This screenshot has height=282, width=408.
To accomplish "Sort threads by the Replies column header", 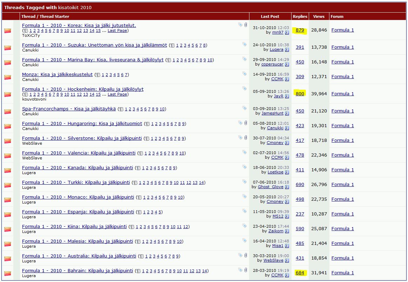I will (x=300, y=16).
